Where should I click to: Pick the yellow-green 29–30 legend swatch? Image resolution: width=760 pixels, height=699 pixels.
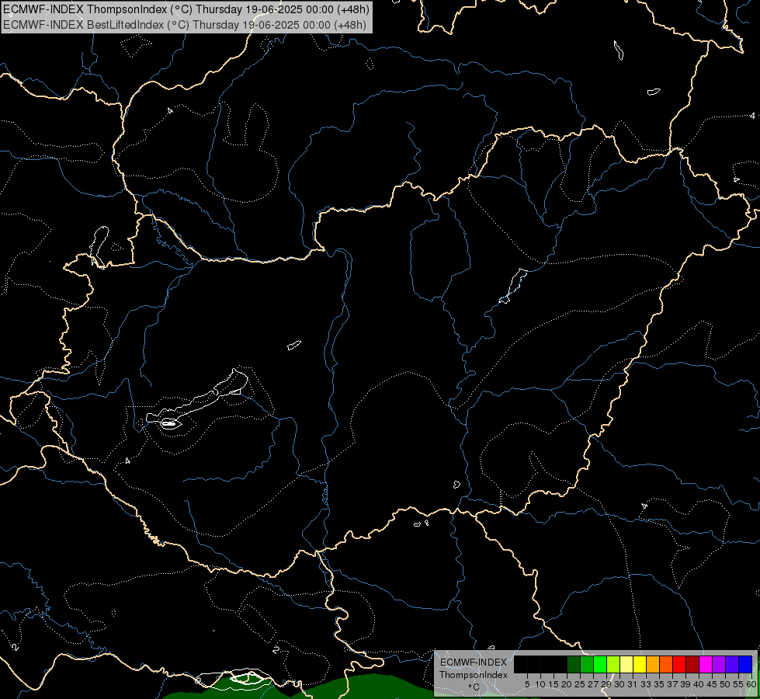(x=613, y=664)
